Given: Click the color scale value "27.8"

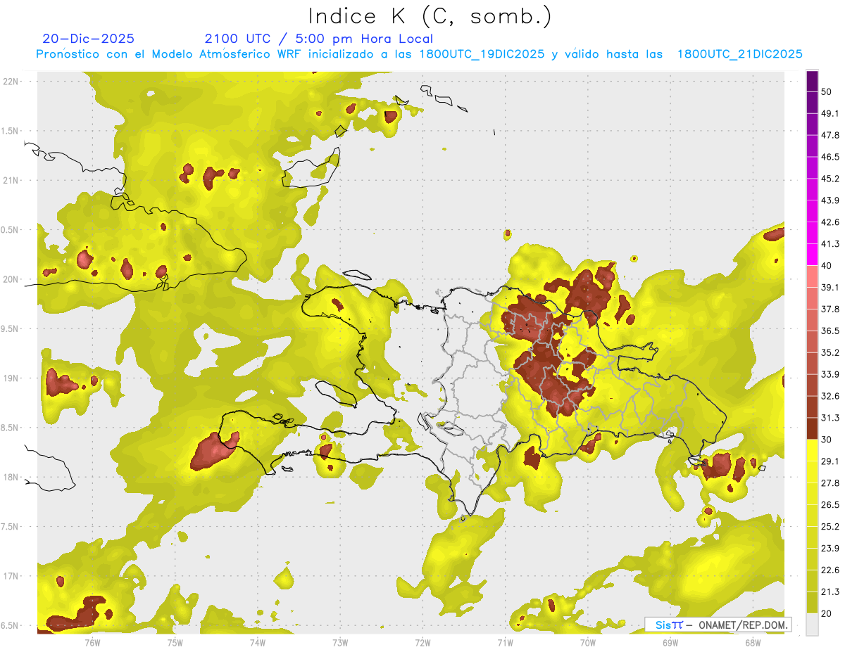Looking at the screenshot, I should [x=830, y=483].
